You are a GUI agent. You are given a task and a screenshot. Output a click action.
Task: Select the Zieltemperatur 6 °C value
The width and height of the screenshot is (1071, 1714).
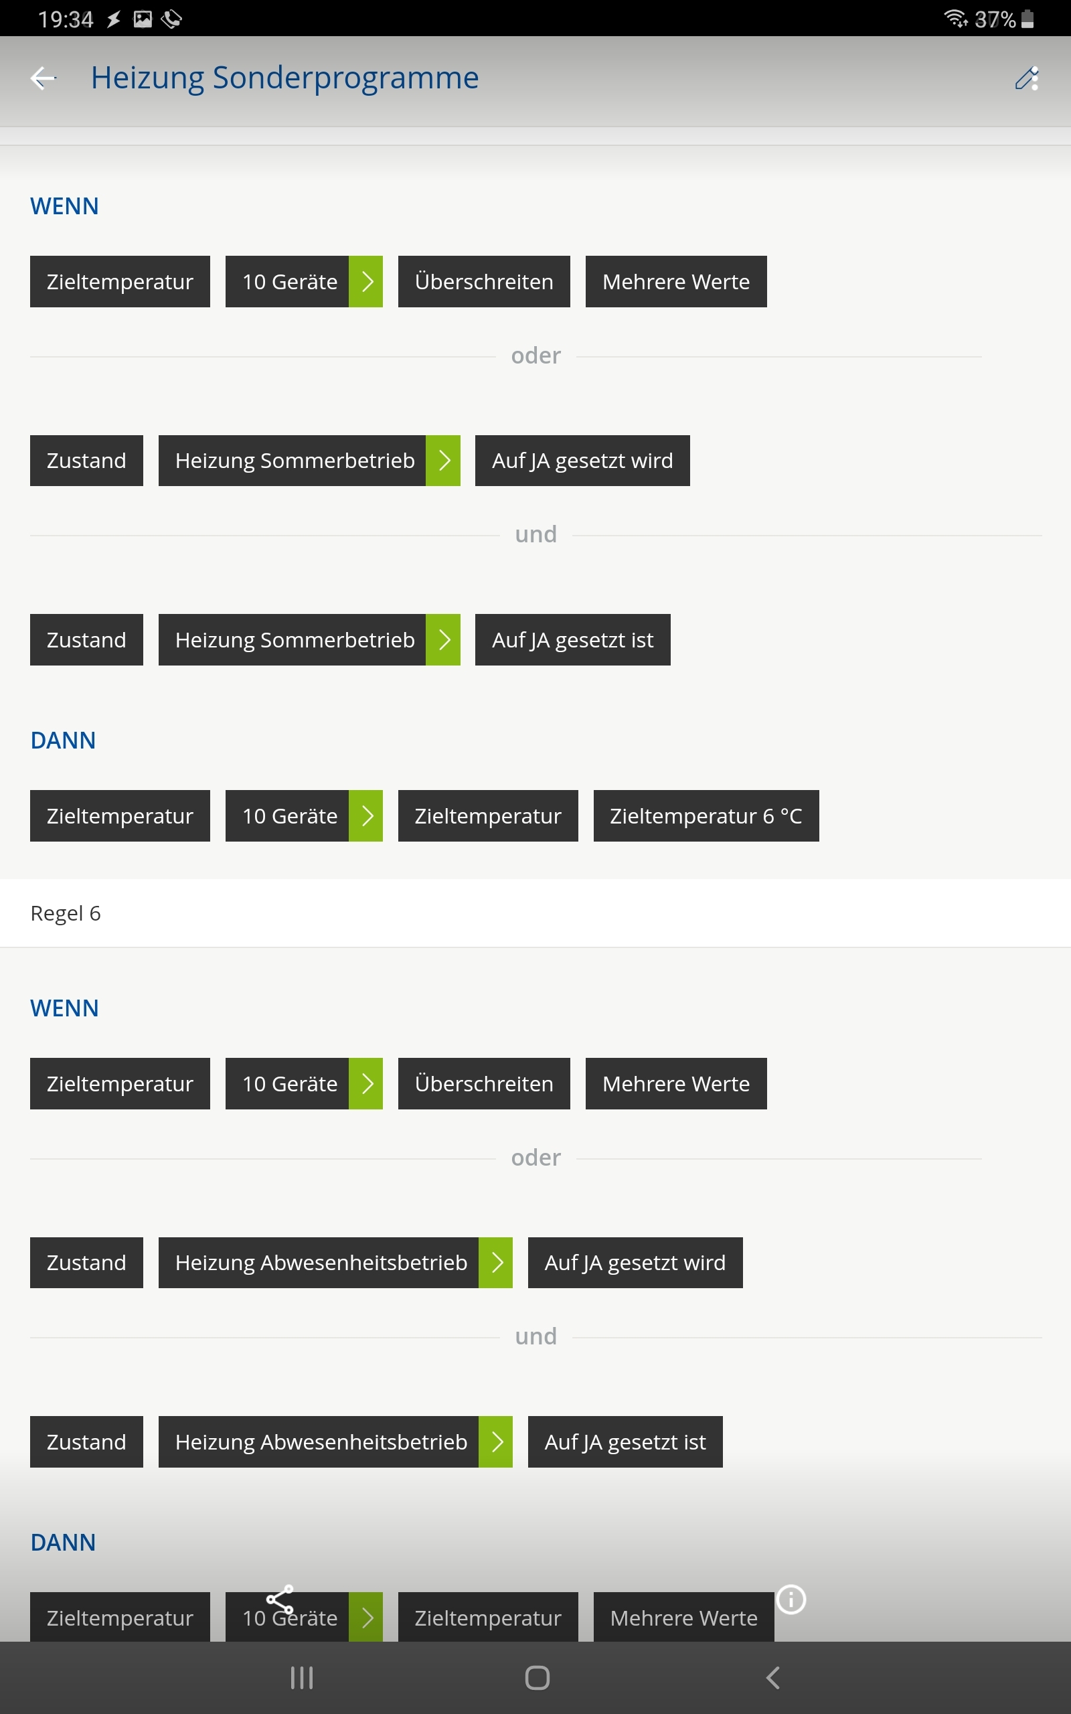click(x=706, y=816)
